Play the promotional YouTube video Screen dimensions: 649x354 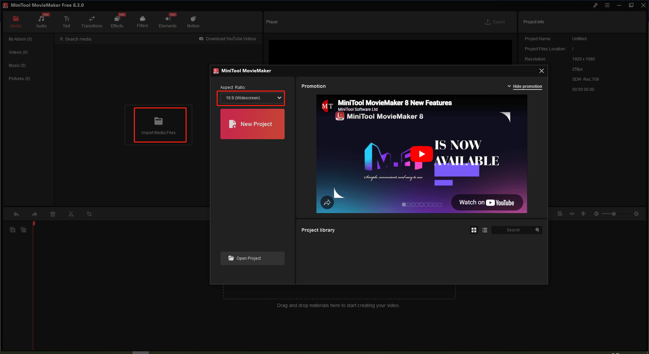(x=422, y=154)
